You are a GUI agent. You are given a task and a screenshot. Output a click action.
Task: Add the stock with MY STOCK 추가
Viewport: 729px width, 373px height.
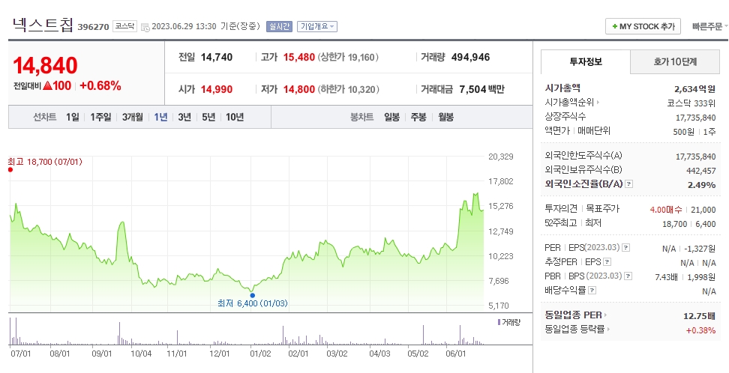pos(643,26)
